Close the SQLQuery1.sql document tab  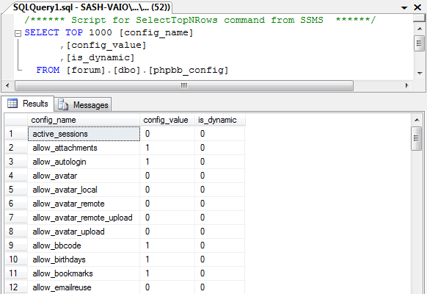pyautogui.click(x=417, y=7)
